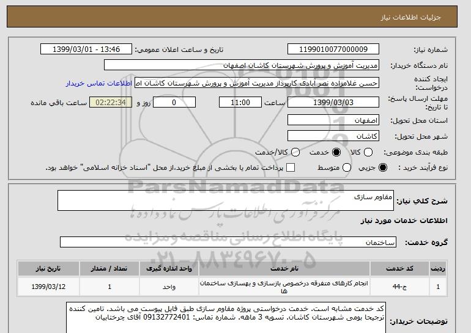Click the ساعت باقی مانده label
Viewport: 471px width, 333px height.
(59, 103)
